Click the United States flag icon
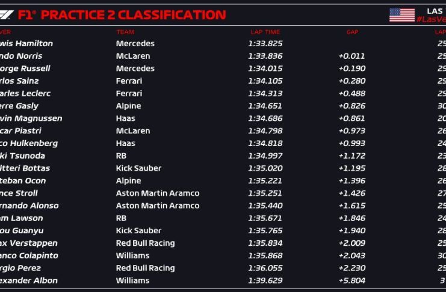446x292 pixels. [x=401, y=14]
